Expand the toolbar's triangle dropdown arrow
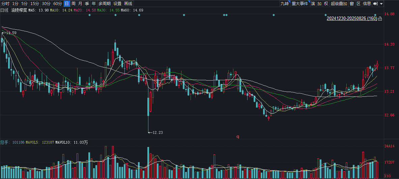Image resolution: width=399 pixels, height=179 pixels. pos(381,4)
